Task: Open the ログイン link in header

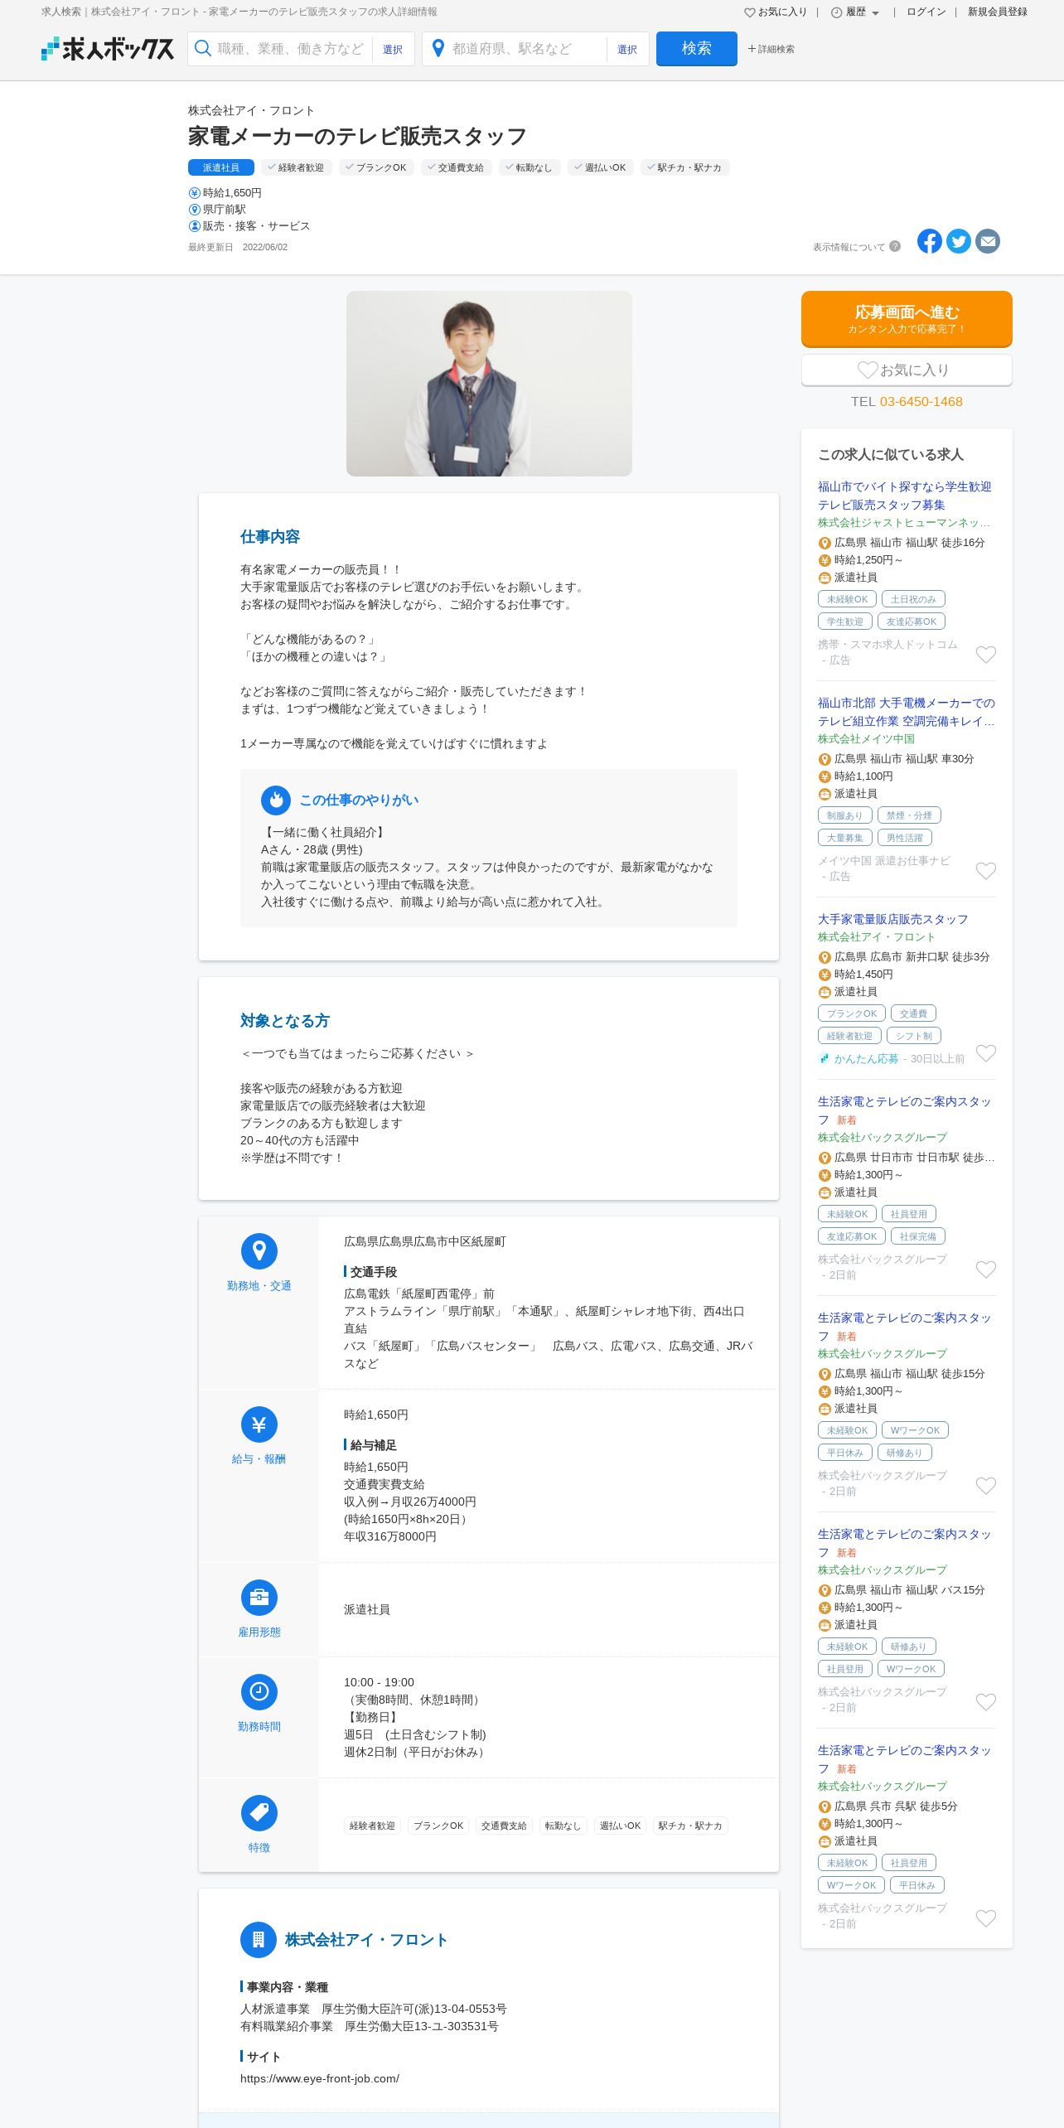Action: coord(926,12)
